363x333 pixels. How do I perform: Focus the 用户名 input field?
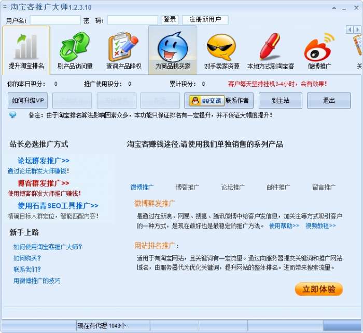[55, 20]
